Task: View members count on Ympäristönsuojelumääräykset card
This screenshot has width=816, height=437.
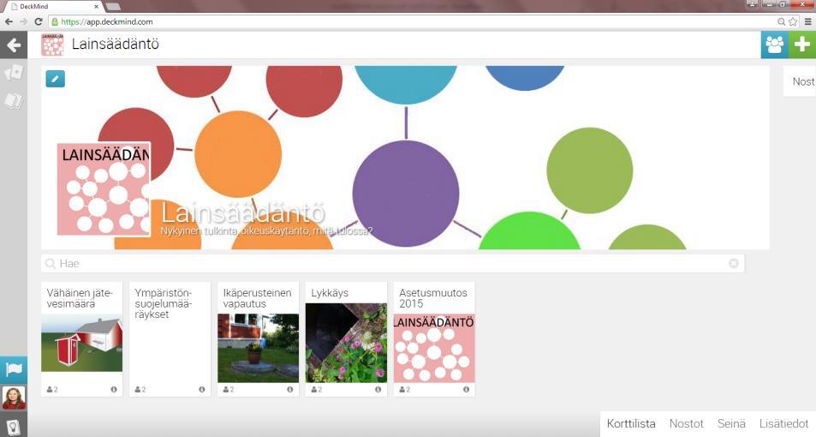Action: 140,389
